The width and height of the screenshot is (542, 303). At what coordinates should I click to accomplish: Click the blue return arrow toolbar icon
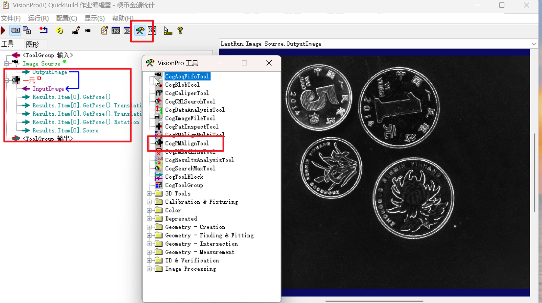(x=44, y=31)
